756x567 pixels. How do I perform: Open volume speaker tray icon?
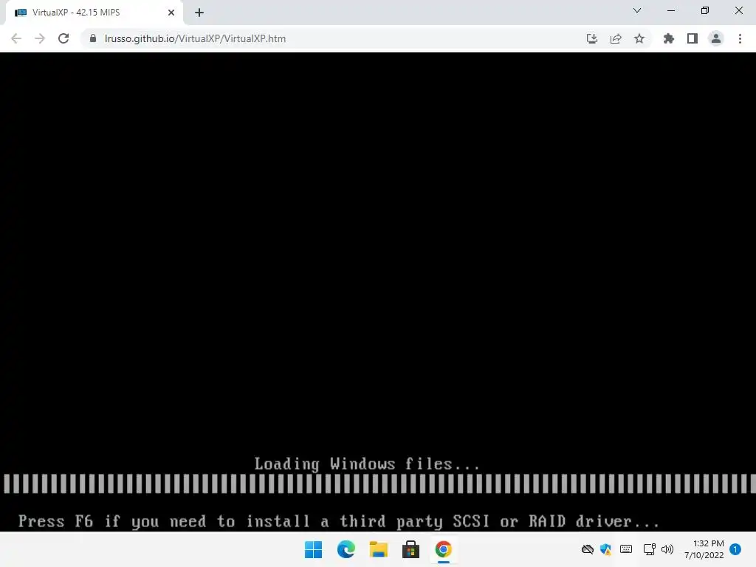667,549
